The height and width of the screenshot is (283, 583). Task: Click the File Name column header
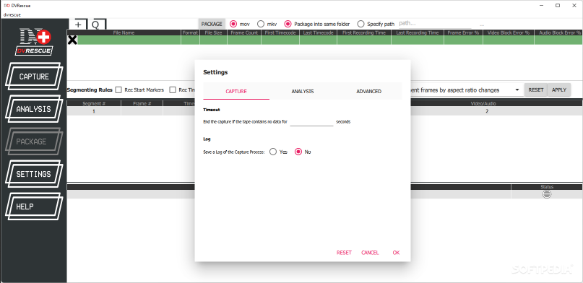coord(124,32)
